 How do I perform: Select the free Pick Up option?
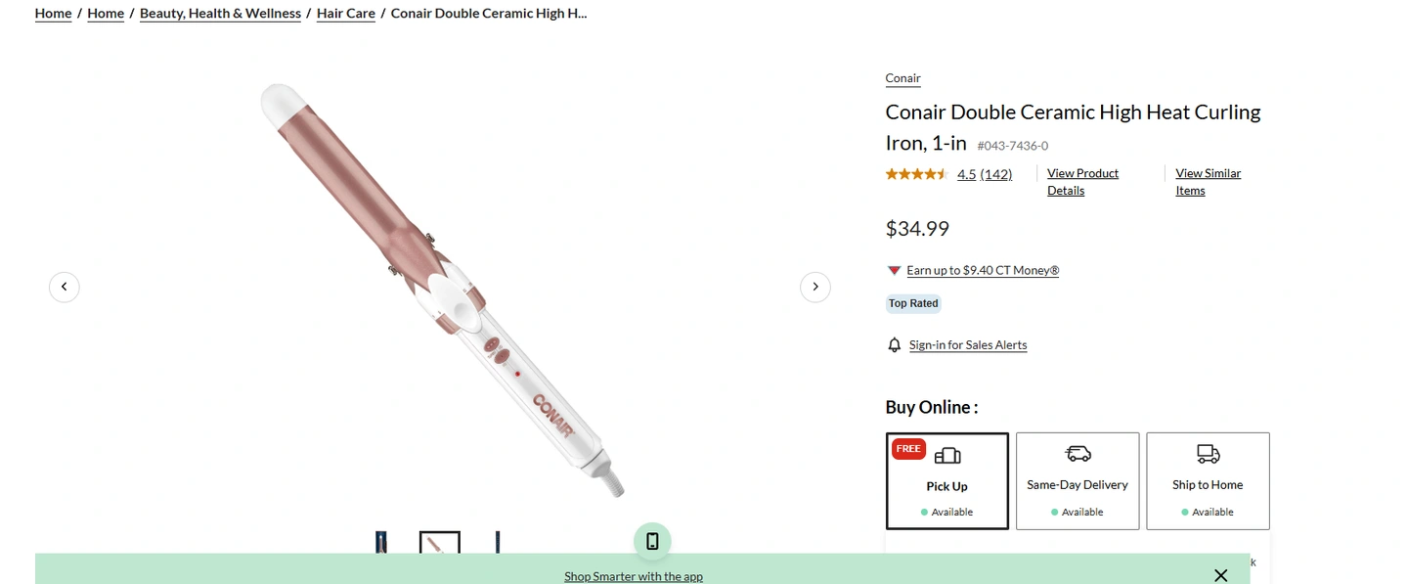947,481
